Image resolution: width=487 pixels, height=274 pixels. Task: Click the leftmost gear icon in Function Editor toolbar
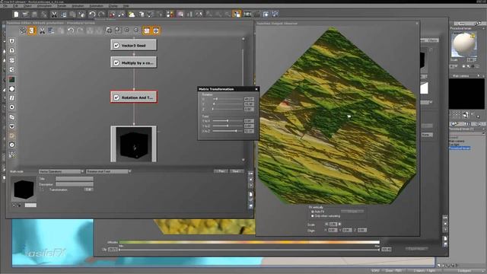click(23, 30)
